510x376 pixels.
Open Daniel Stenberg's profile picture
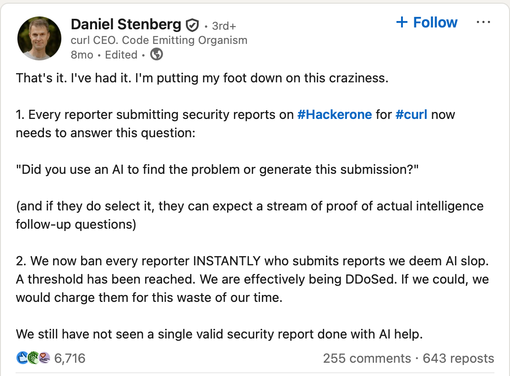point(39,38)
